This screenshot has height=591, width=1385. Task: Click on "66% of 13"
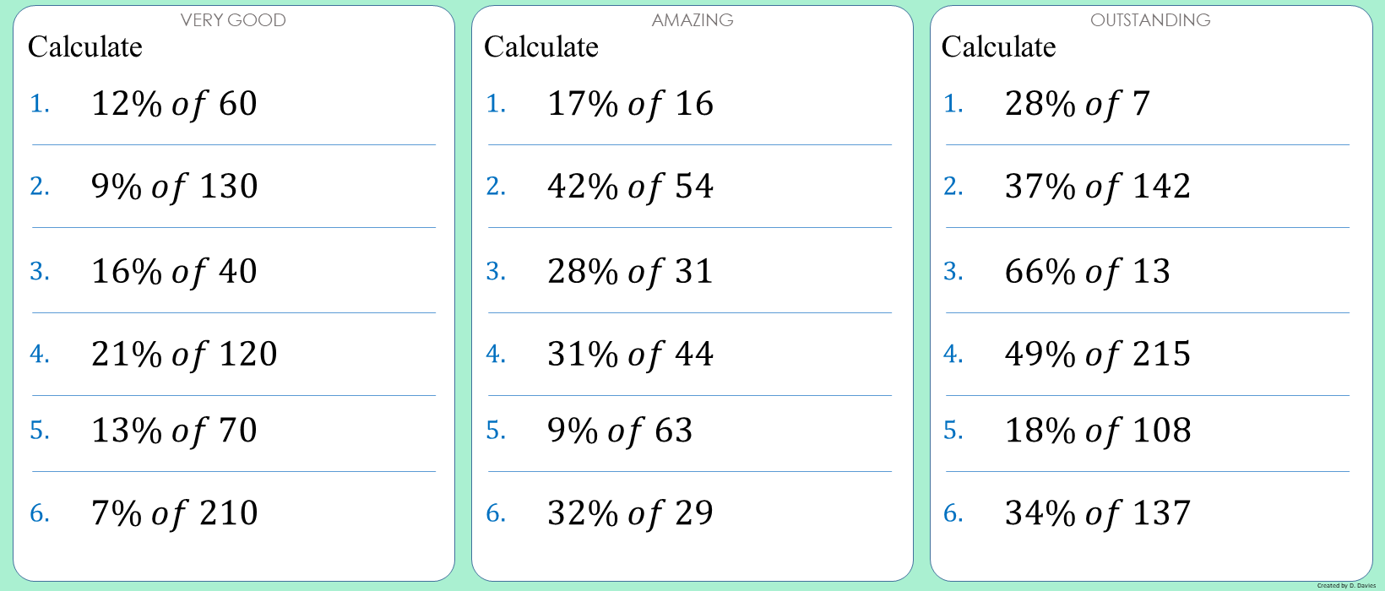(x=1088, y=272)
